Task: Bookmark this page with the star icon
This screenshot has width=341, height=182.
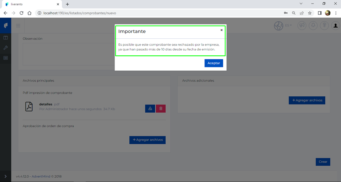Action: point(310,13)
